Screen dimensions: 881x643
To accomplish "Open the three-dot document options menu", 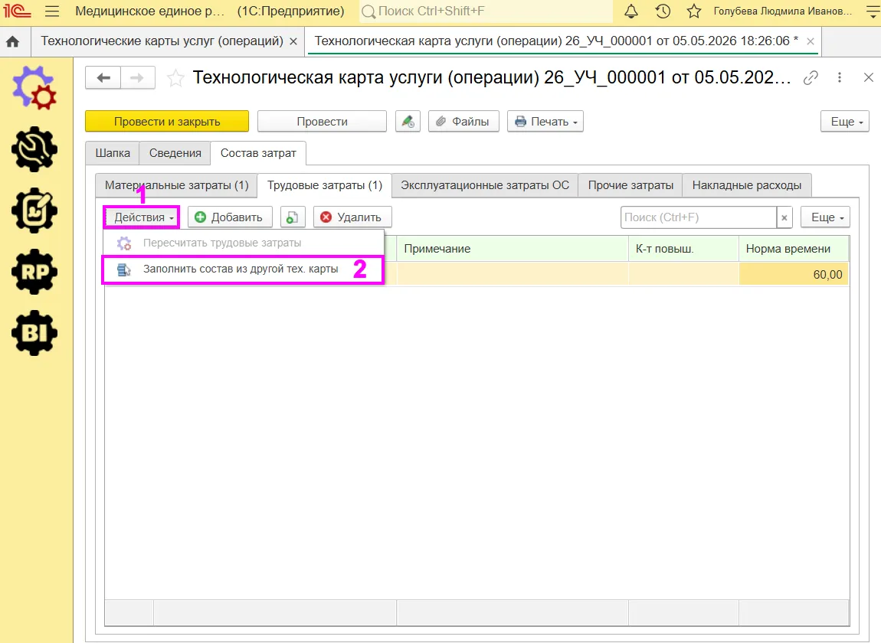I will 840,78.
